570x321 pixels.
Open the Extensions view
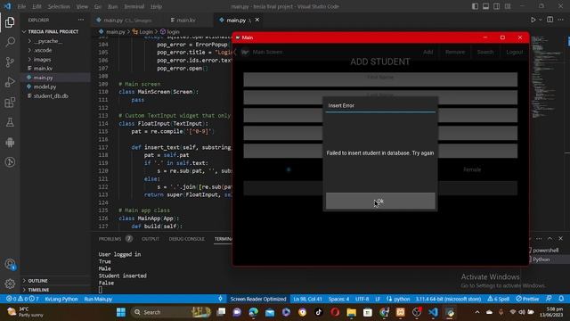pos(10,103)
